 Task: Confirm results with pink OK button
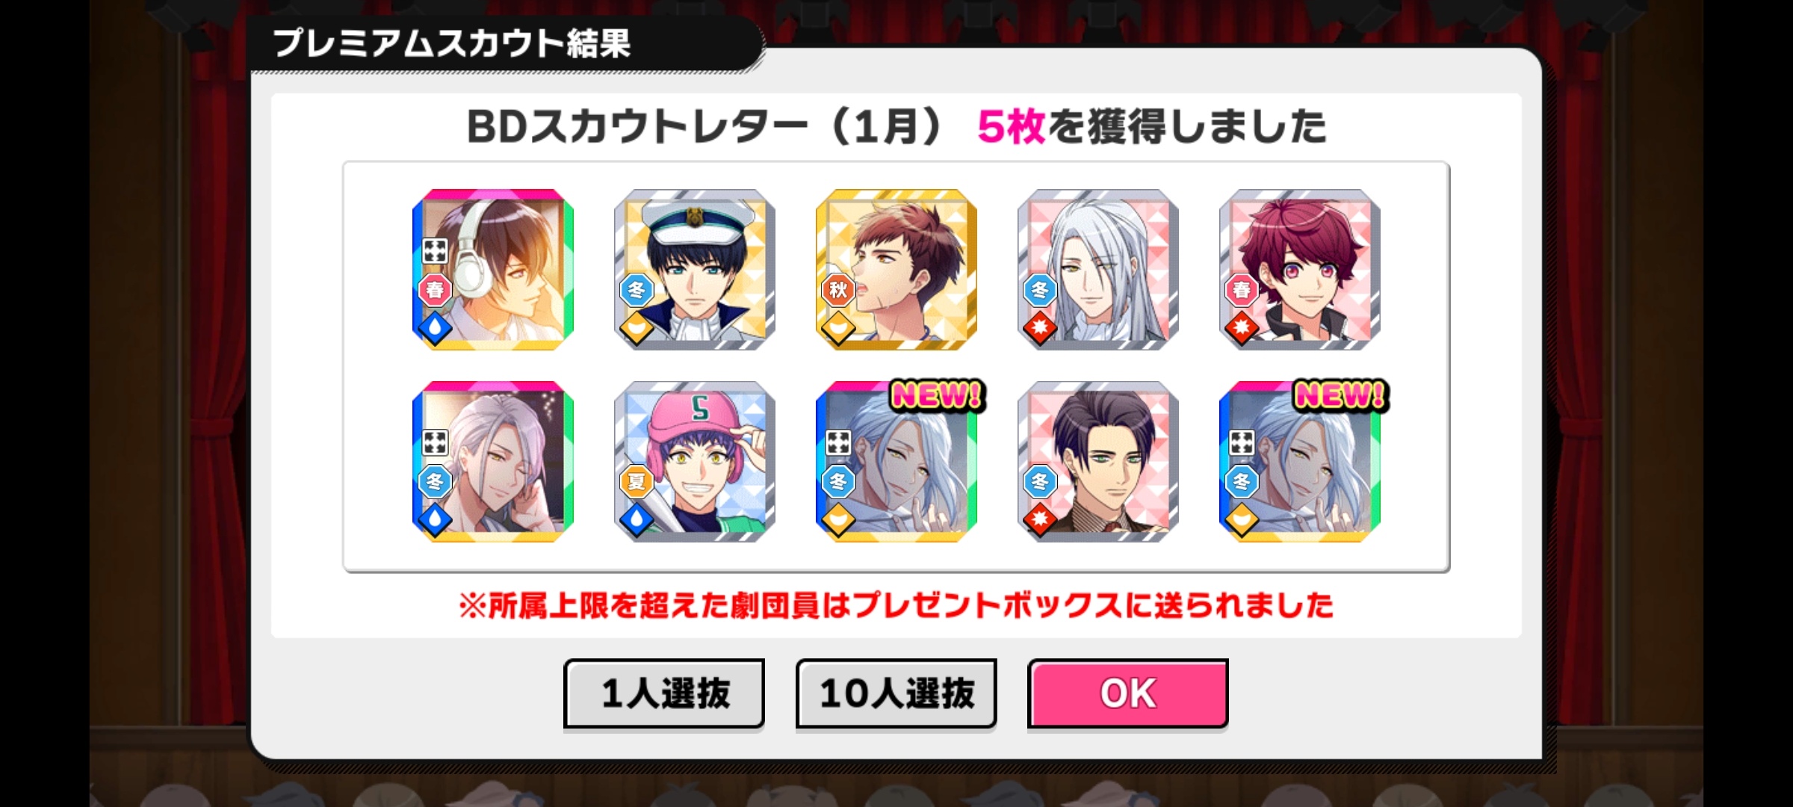pyautogui.click(x=1128, y=693)
